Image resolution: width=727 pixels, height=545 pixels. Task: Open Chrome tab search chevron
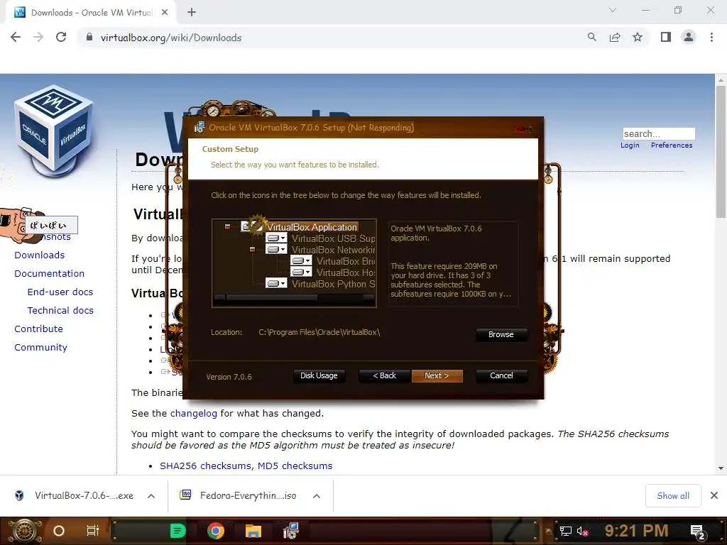point(613,10)
